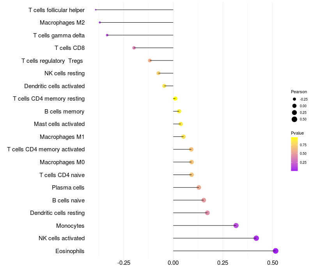Click the Dendritic cells resting point

207,213
